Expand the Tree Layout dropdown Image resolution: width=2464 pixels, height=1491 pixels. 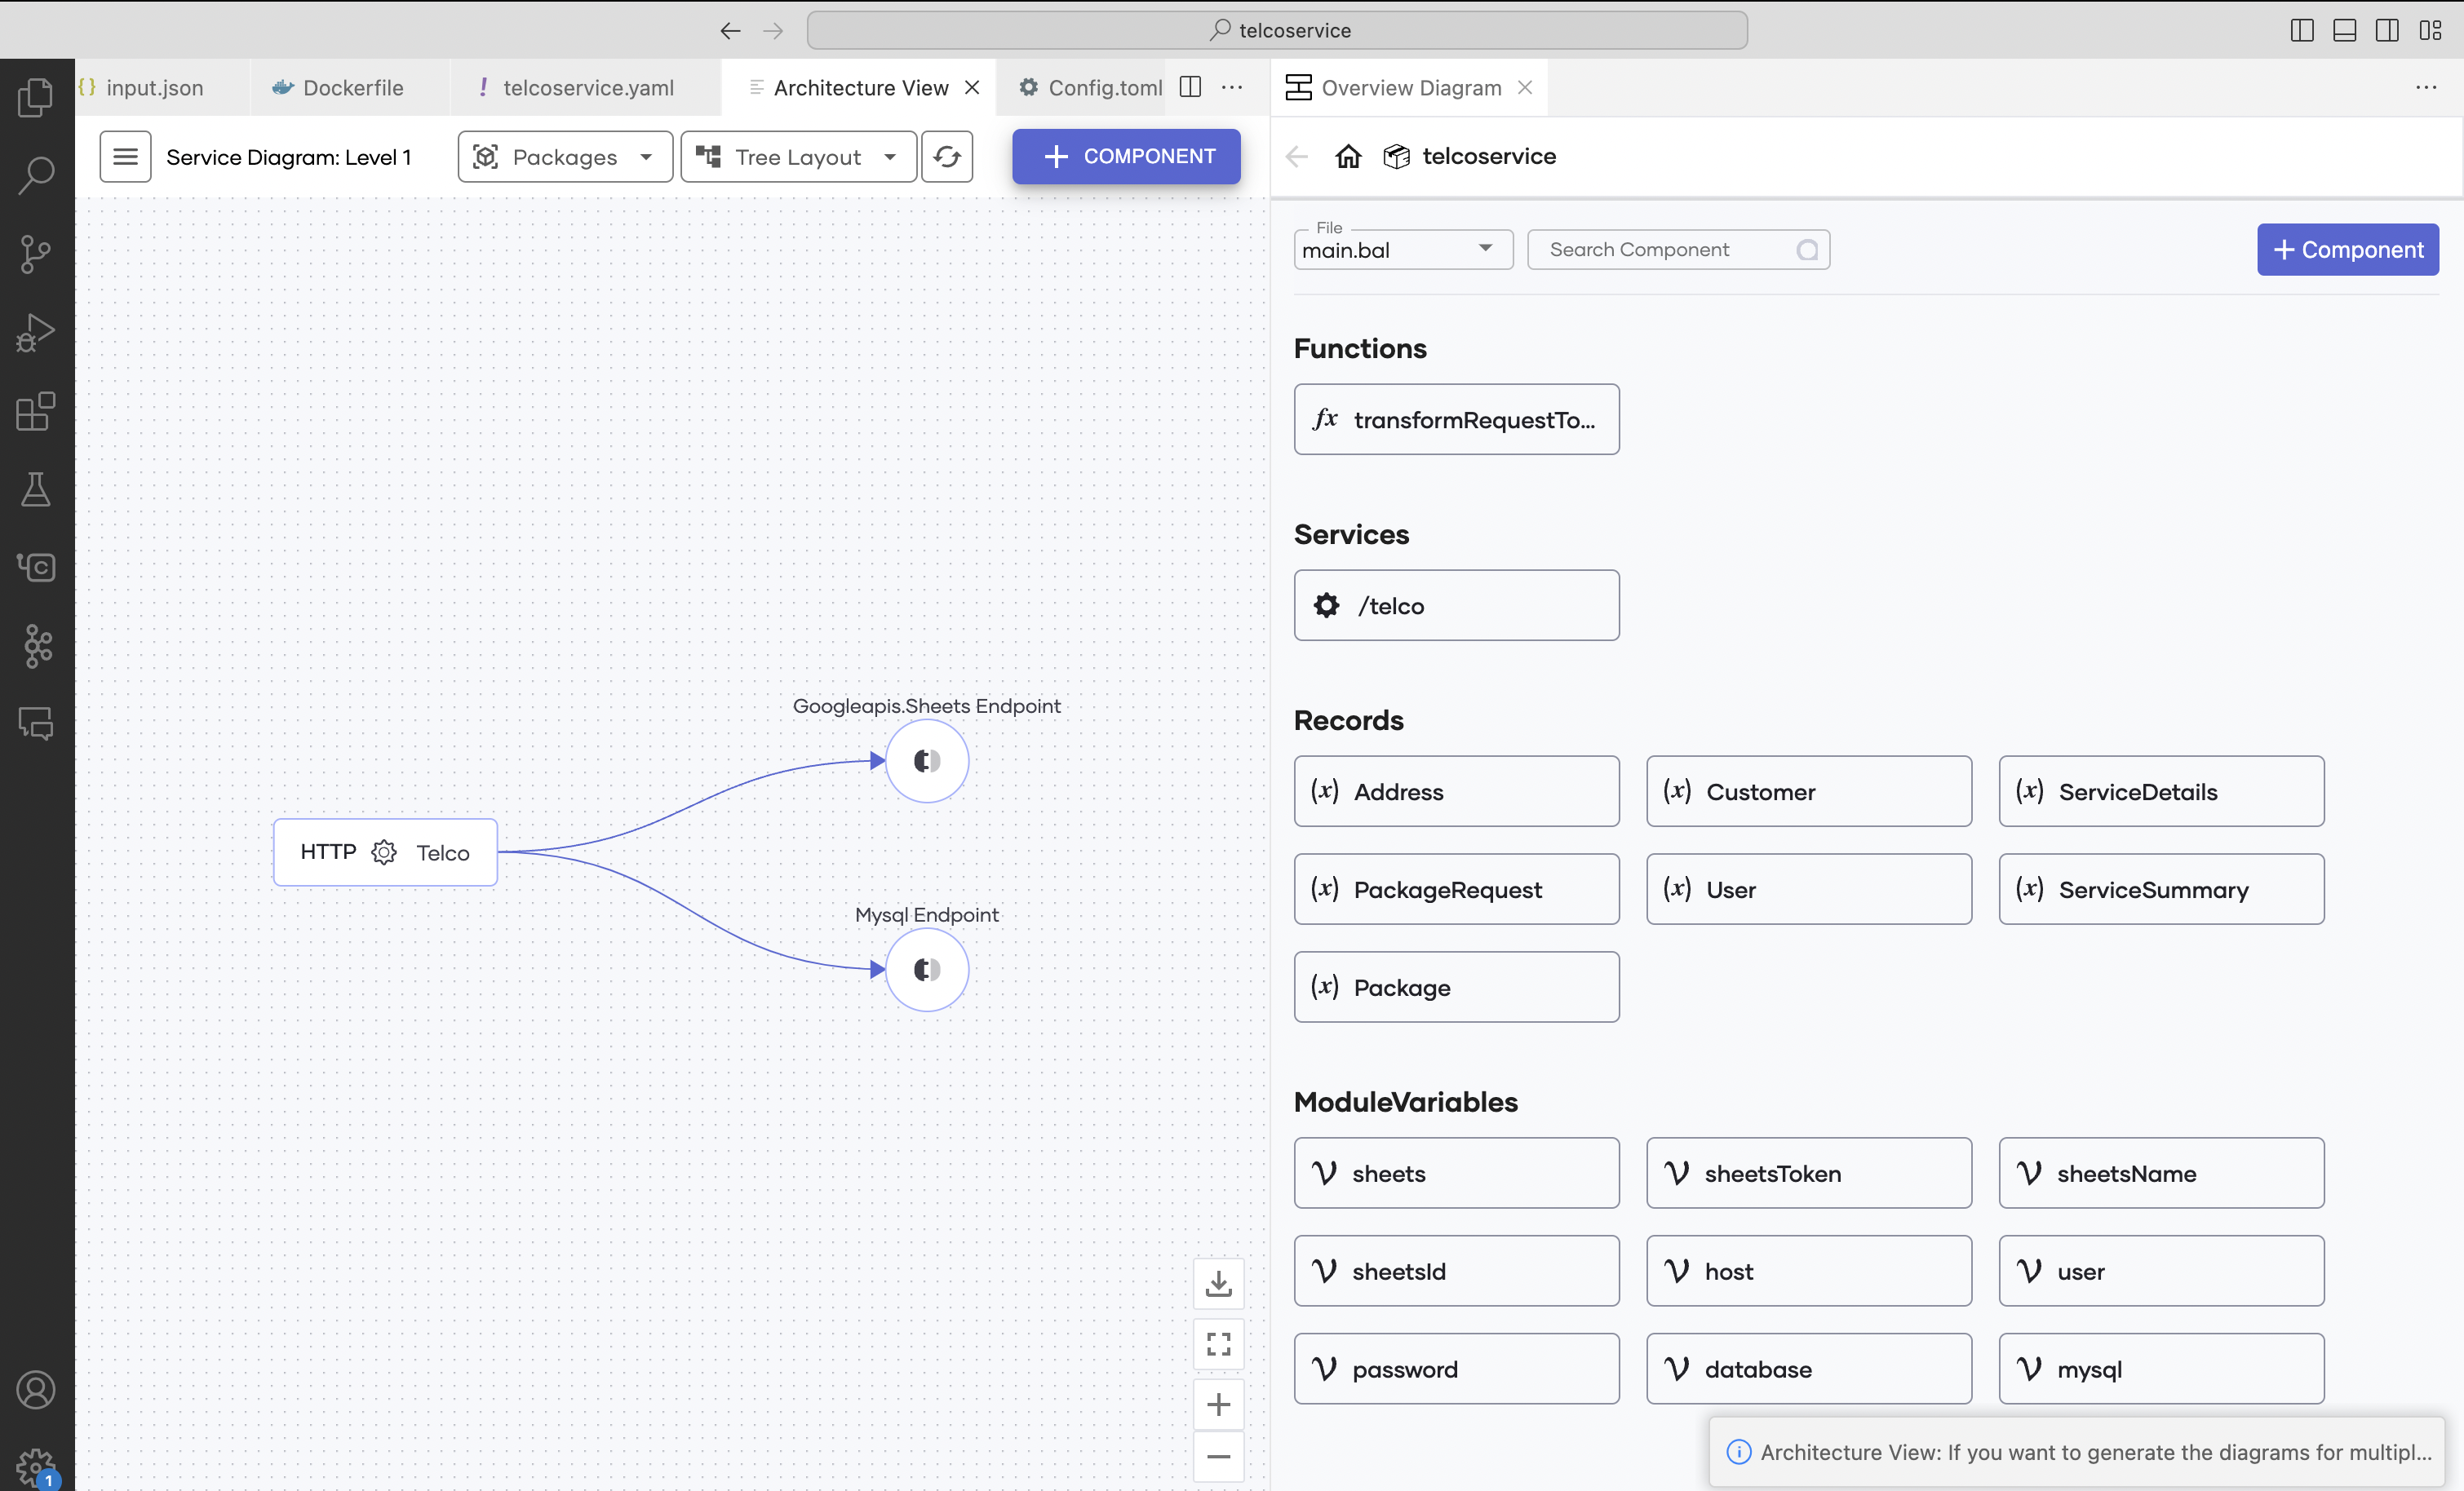point(798,157)
